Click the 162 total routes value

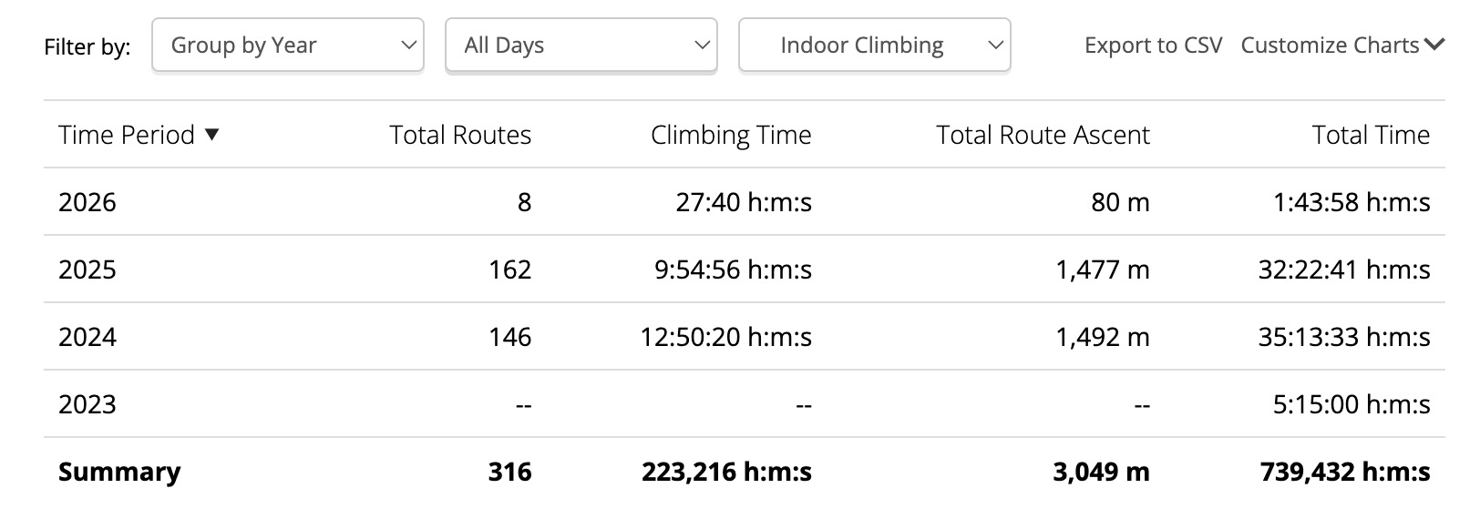tap(509, 270)
